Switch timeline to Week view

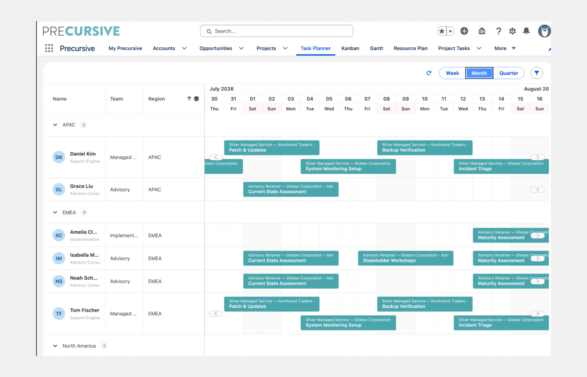click(x=452, y=73)
